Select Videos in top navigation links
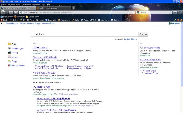This screenshot has height=113, width=183. pos(22,24)
